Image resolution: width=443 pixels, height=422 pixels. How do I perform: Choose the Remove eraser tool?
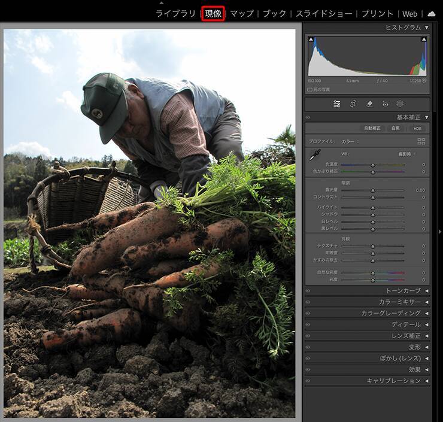point(369,104)
